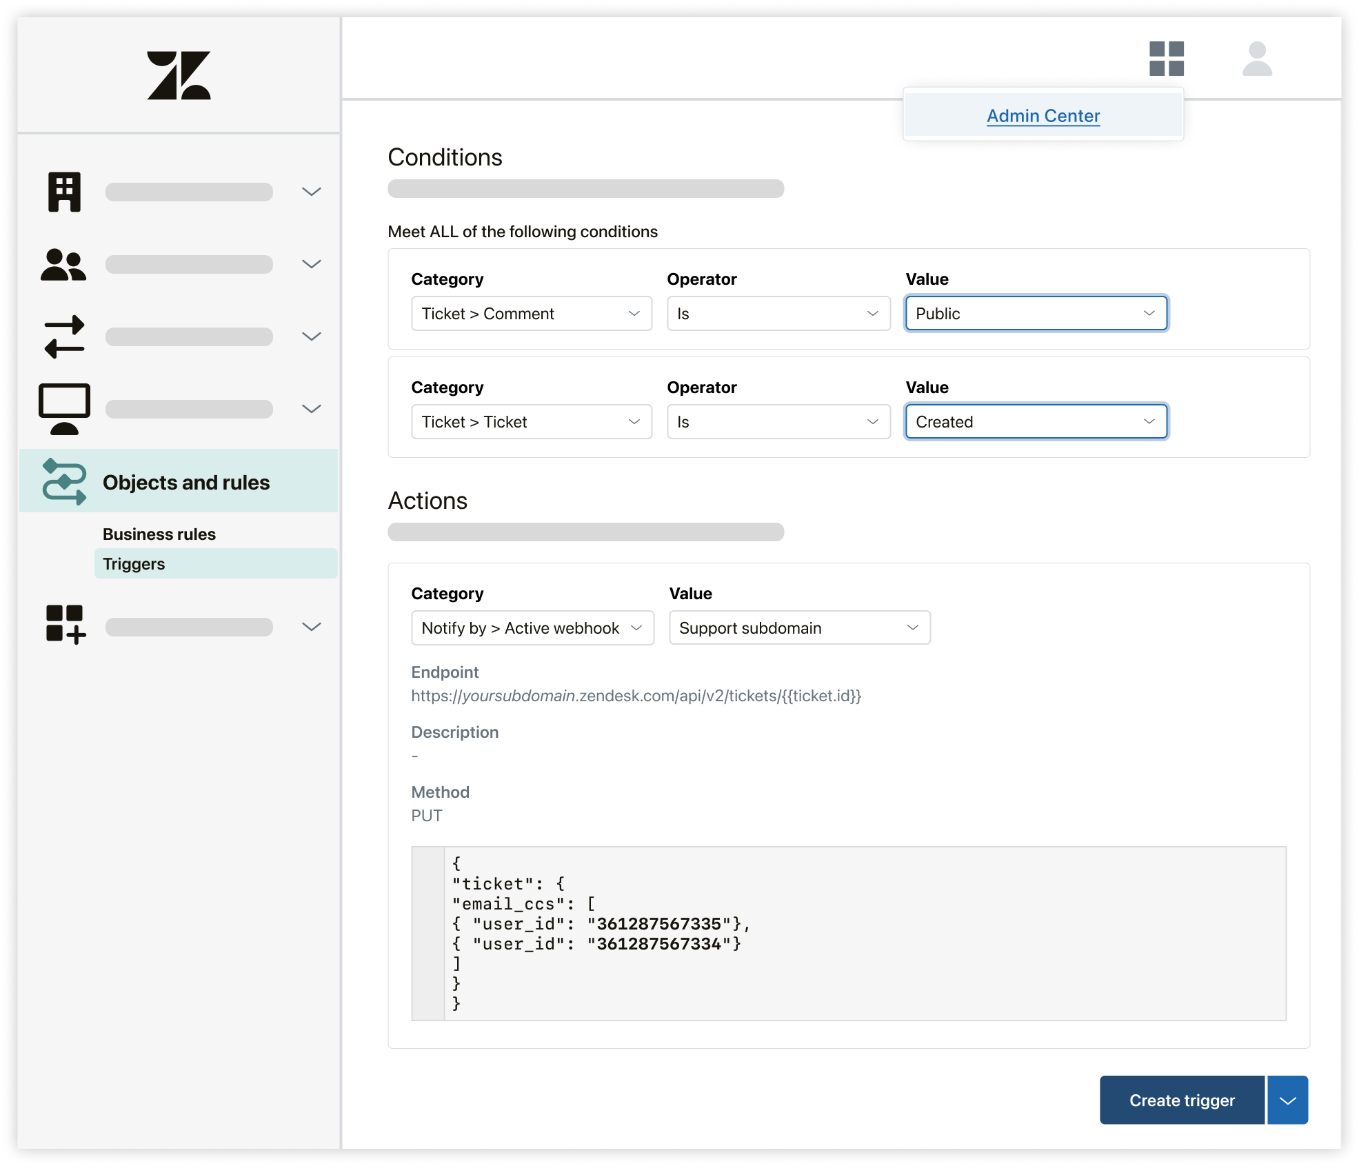Image resolution: width=1359 pixels, height=1166 pixels.
Task: Click the Create trigger button
Action: (1181, 1099)
